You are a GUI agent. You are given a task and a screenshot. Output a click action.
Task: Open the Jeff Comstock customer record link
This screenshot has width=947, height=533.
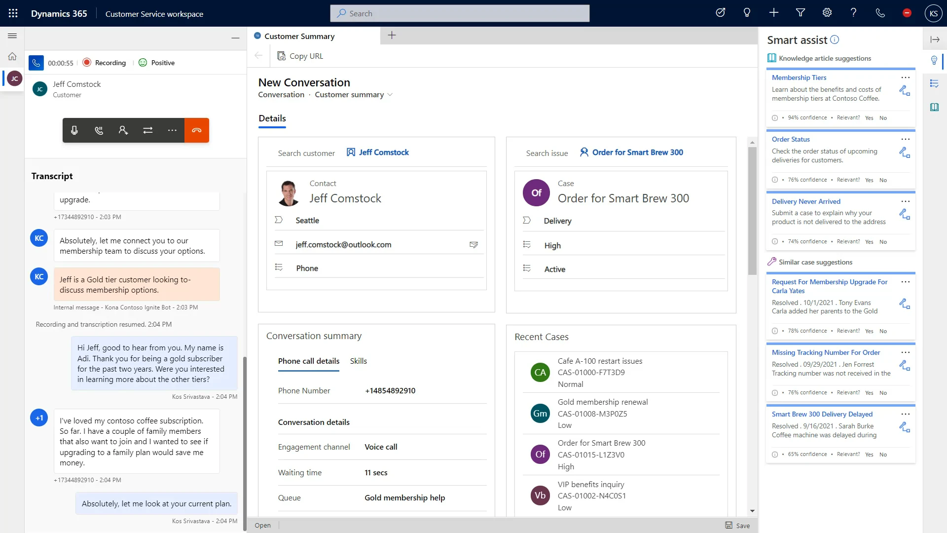click(x=383, y=152)
